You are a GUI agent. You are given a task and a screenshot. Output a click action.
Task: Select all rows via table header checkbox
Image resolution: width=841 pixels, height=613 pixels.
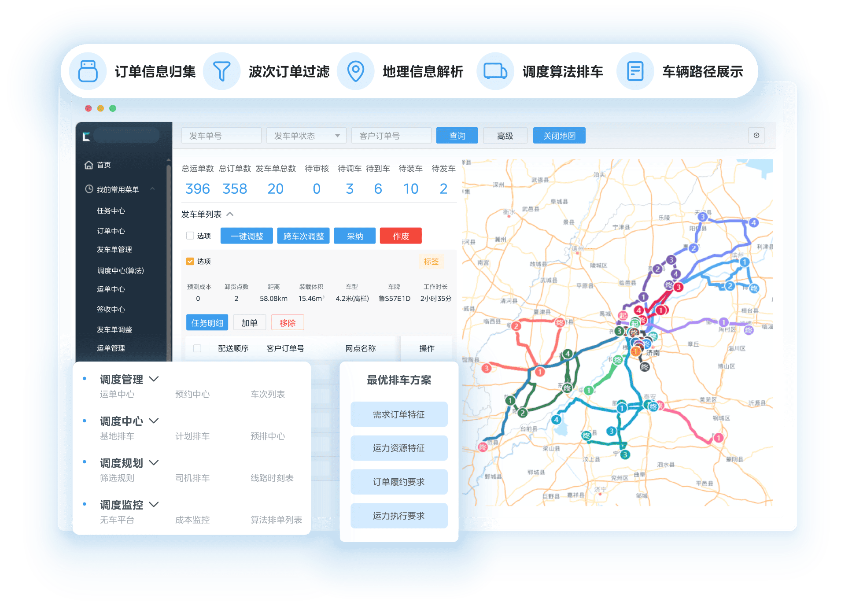[197, 348]
